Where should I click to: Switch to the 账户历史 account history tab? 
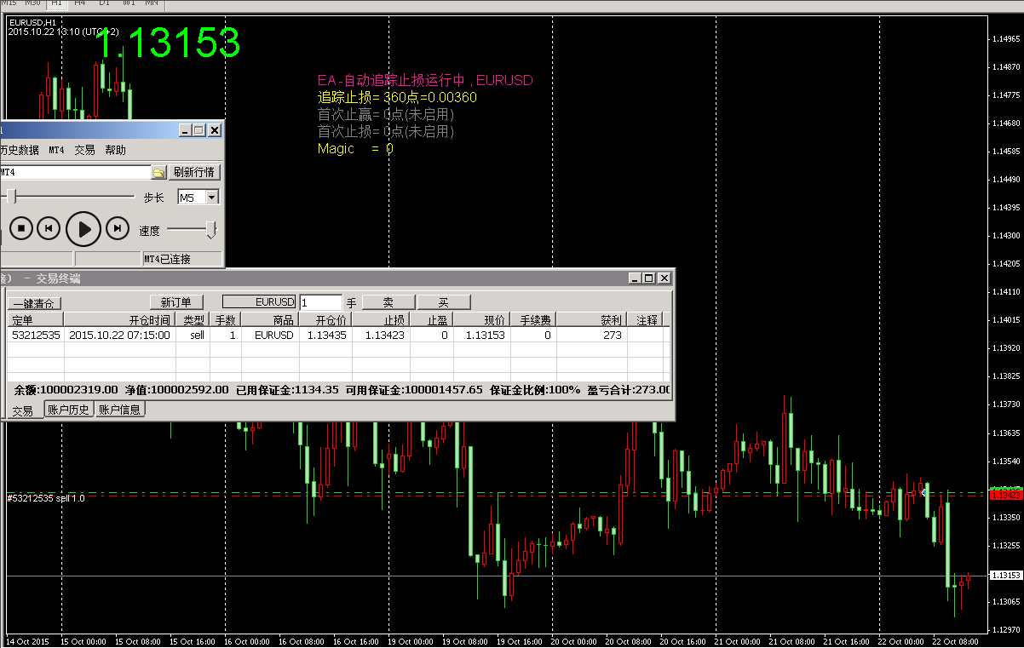pos(68,410)
